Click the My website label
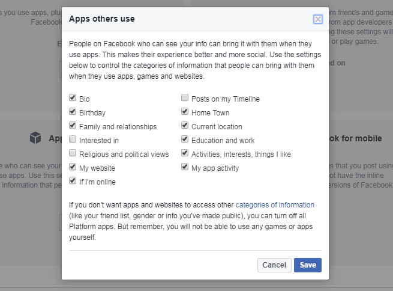Screen dimensions: 393x291 (97, 168)
